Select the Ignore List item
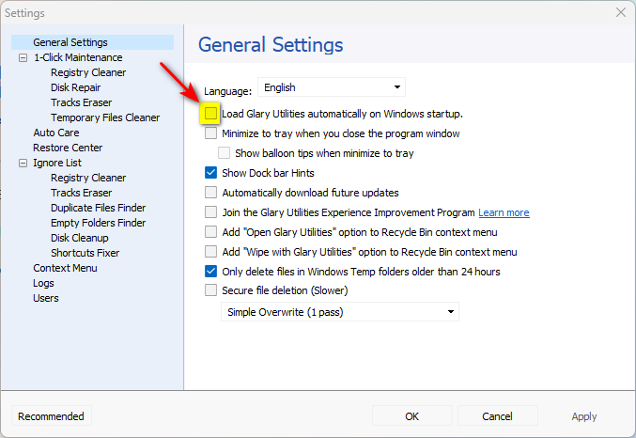The width and height of the screenshot is (636, 438). coord(57,163)
